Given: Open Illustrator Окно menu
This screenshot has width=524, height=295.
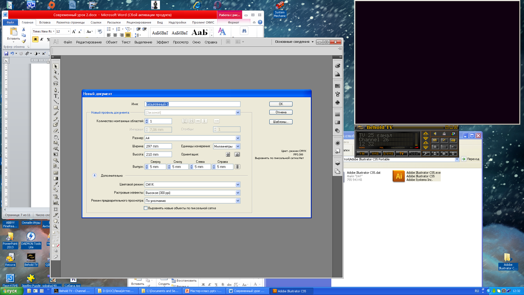Looking at the screenshot, I should coord(196,42).
